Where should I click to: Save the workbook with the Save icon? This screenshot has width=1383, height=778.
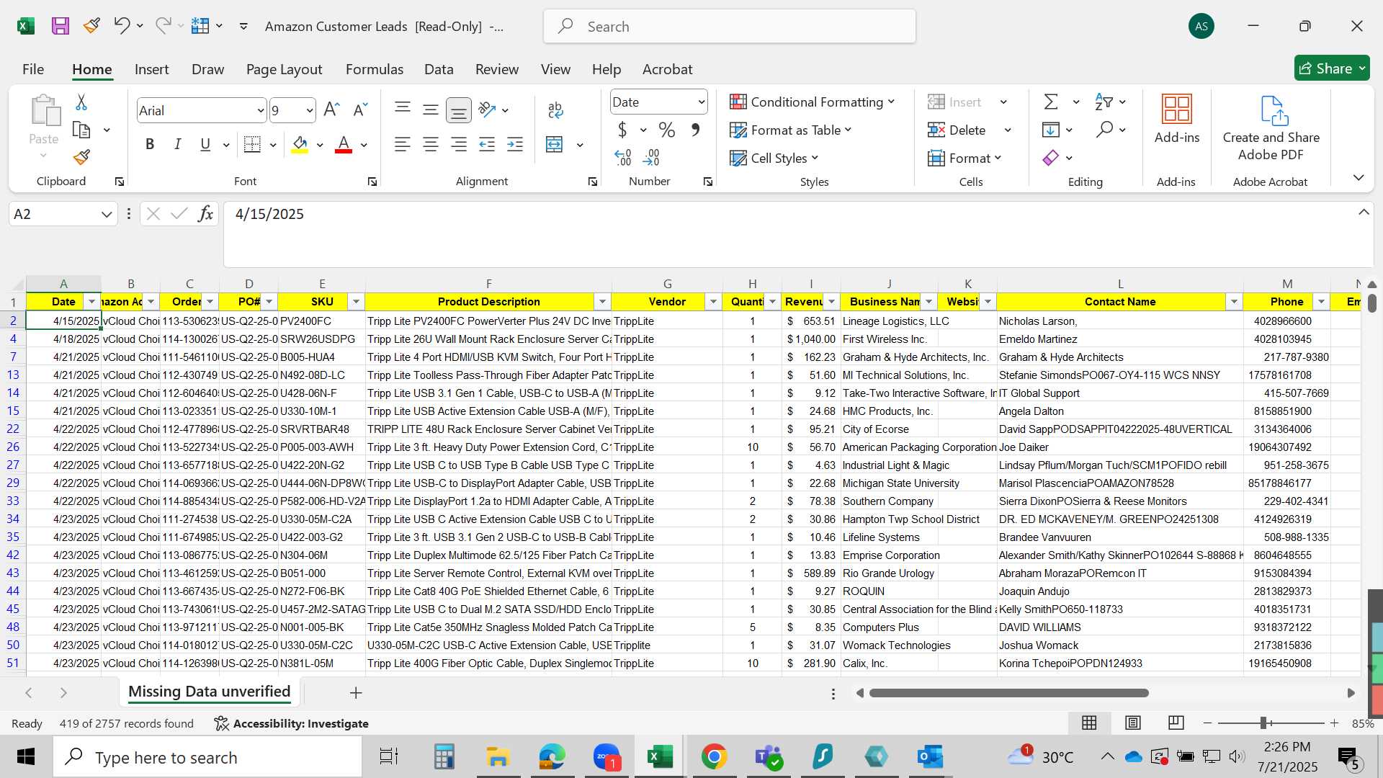(x=61, y=26)
